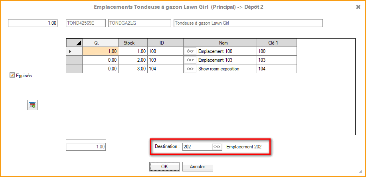366x177 pixels.
Task: Click the grid select-all corner cell
Action: [74, 43]
